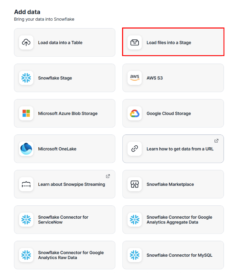
Task: Select the Snowflake Stage option
Action: pyautogui.click(x=64, y=78)
